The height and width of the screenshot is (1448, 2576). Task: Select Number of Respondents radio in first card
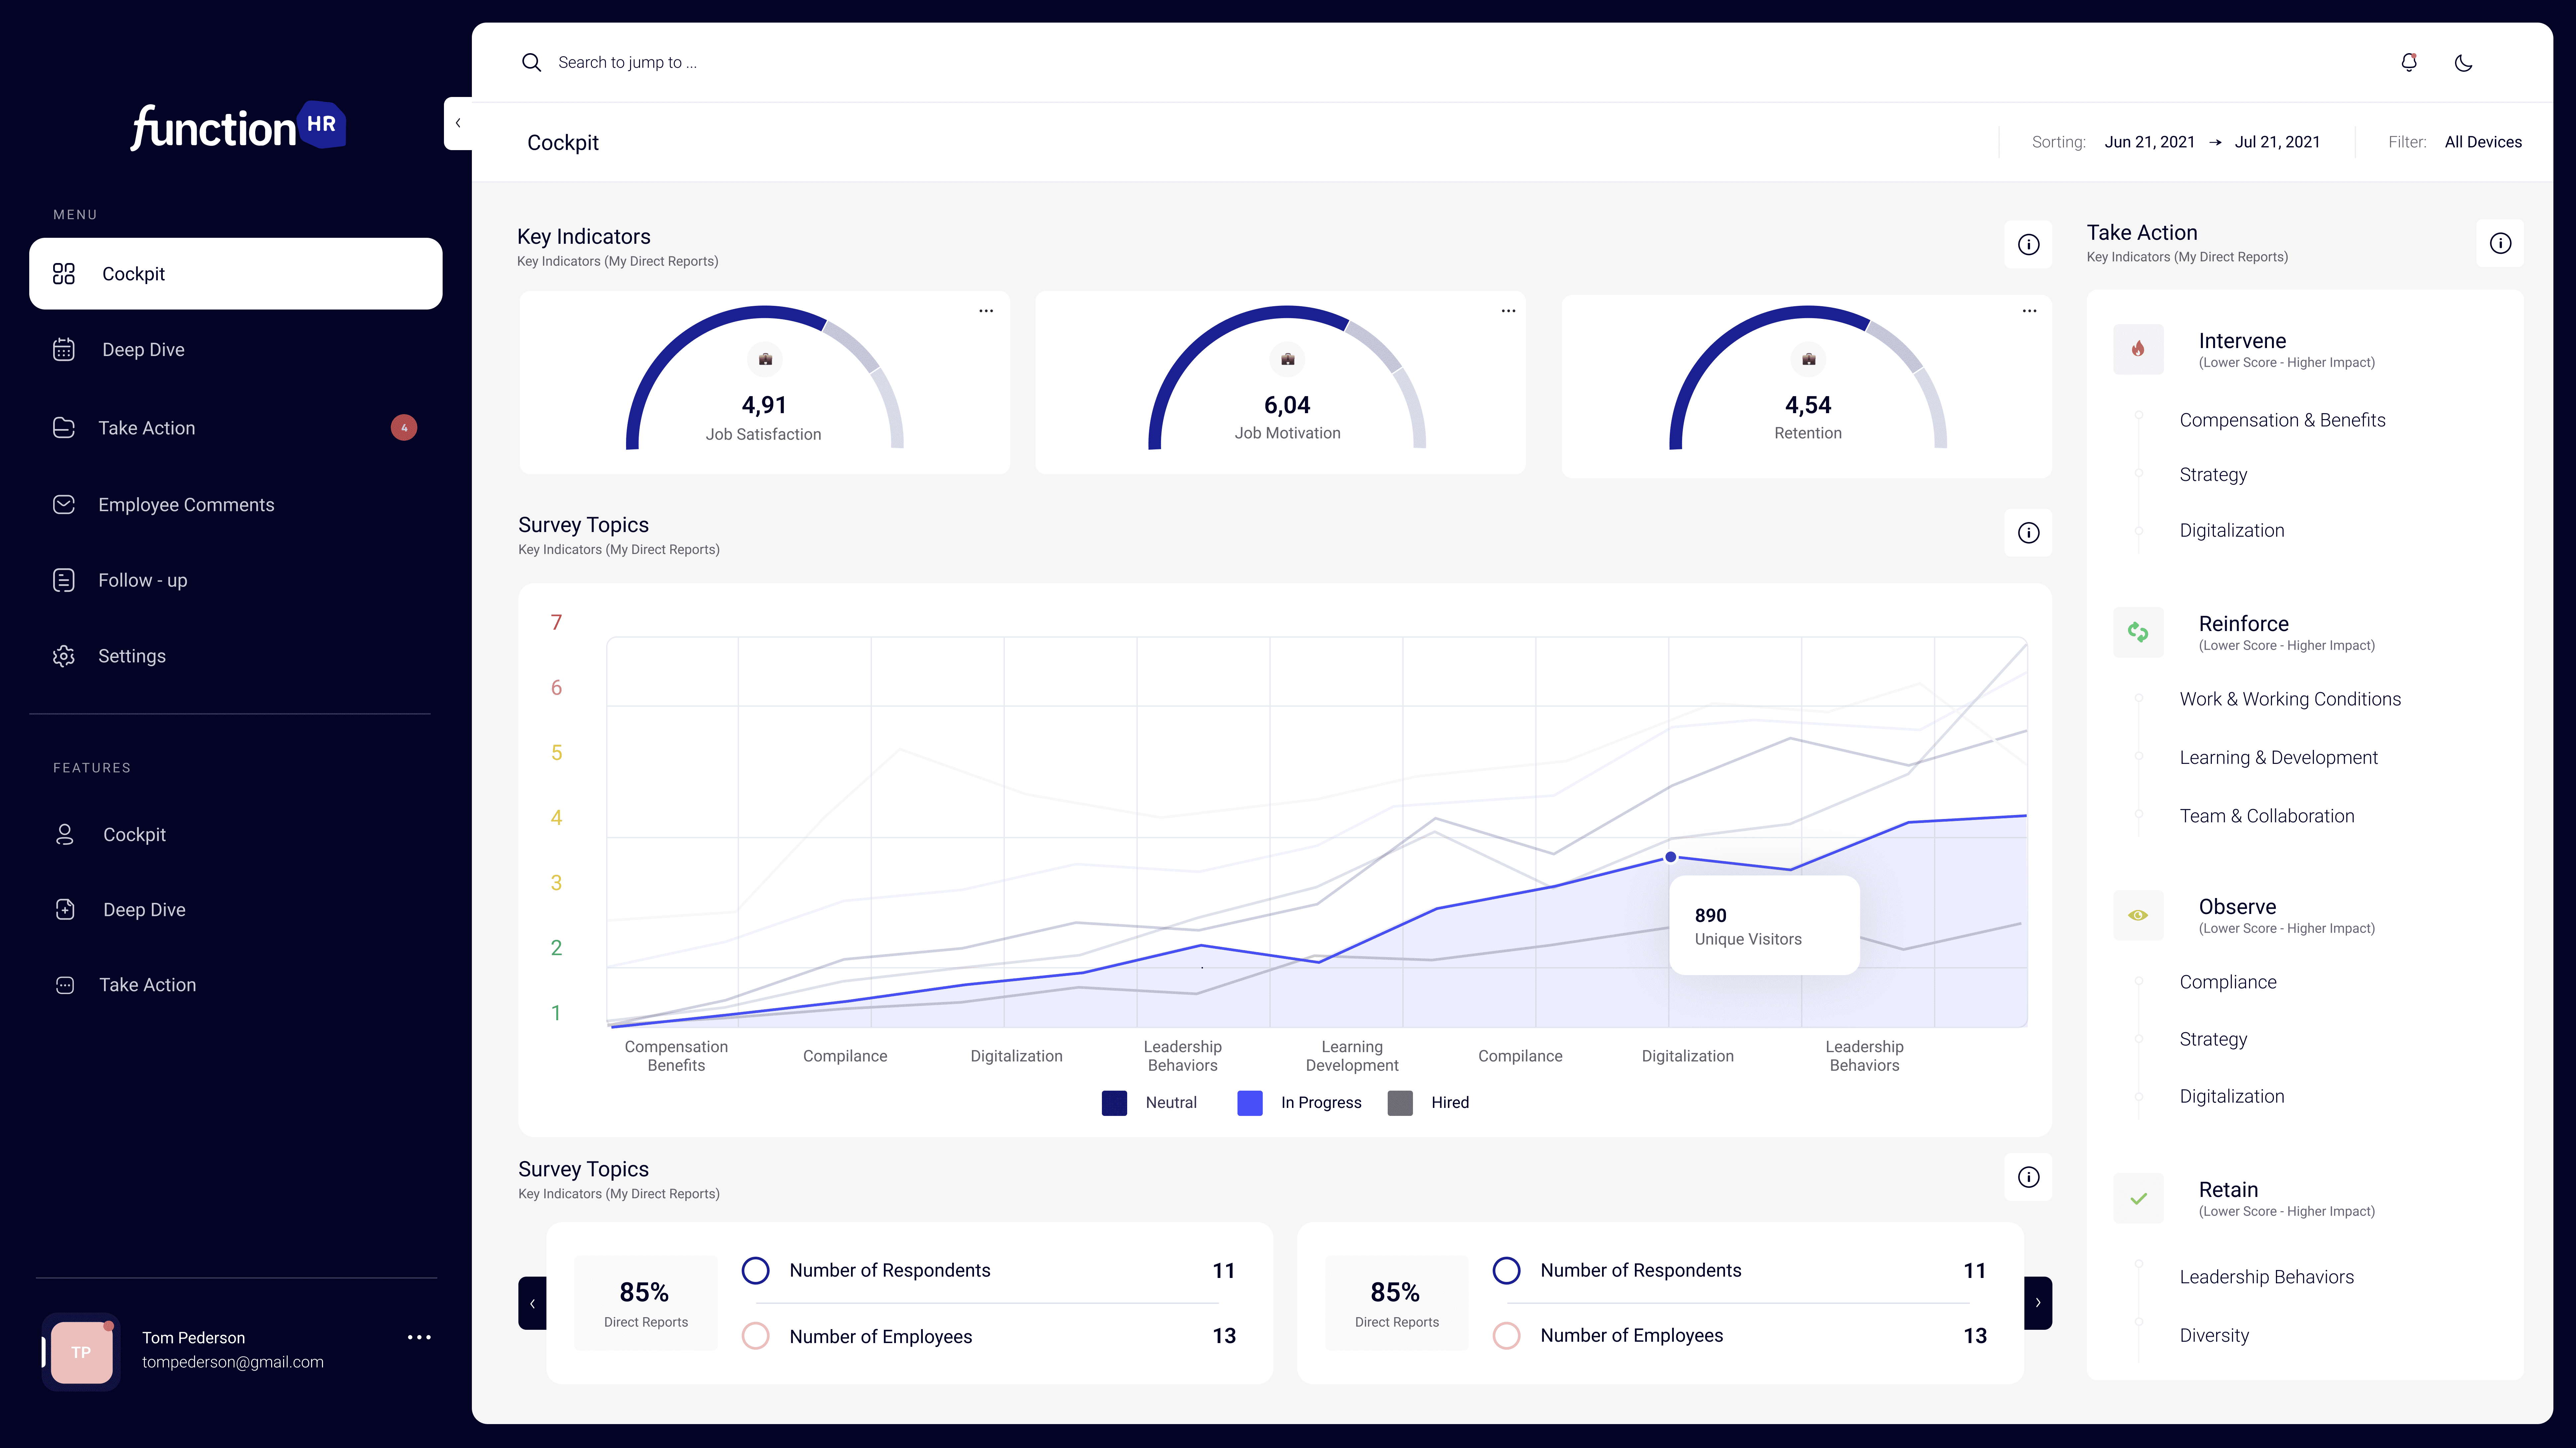pos(756,1270)
